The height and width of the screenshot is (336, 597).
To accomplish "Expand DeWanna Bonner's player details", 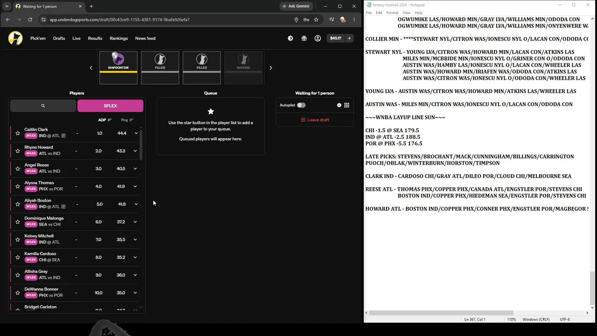I will point(135,293).
